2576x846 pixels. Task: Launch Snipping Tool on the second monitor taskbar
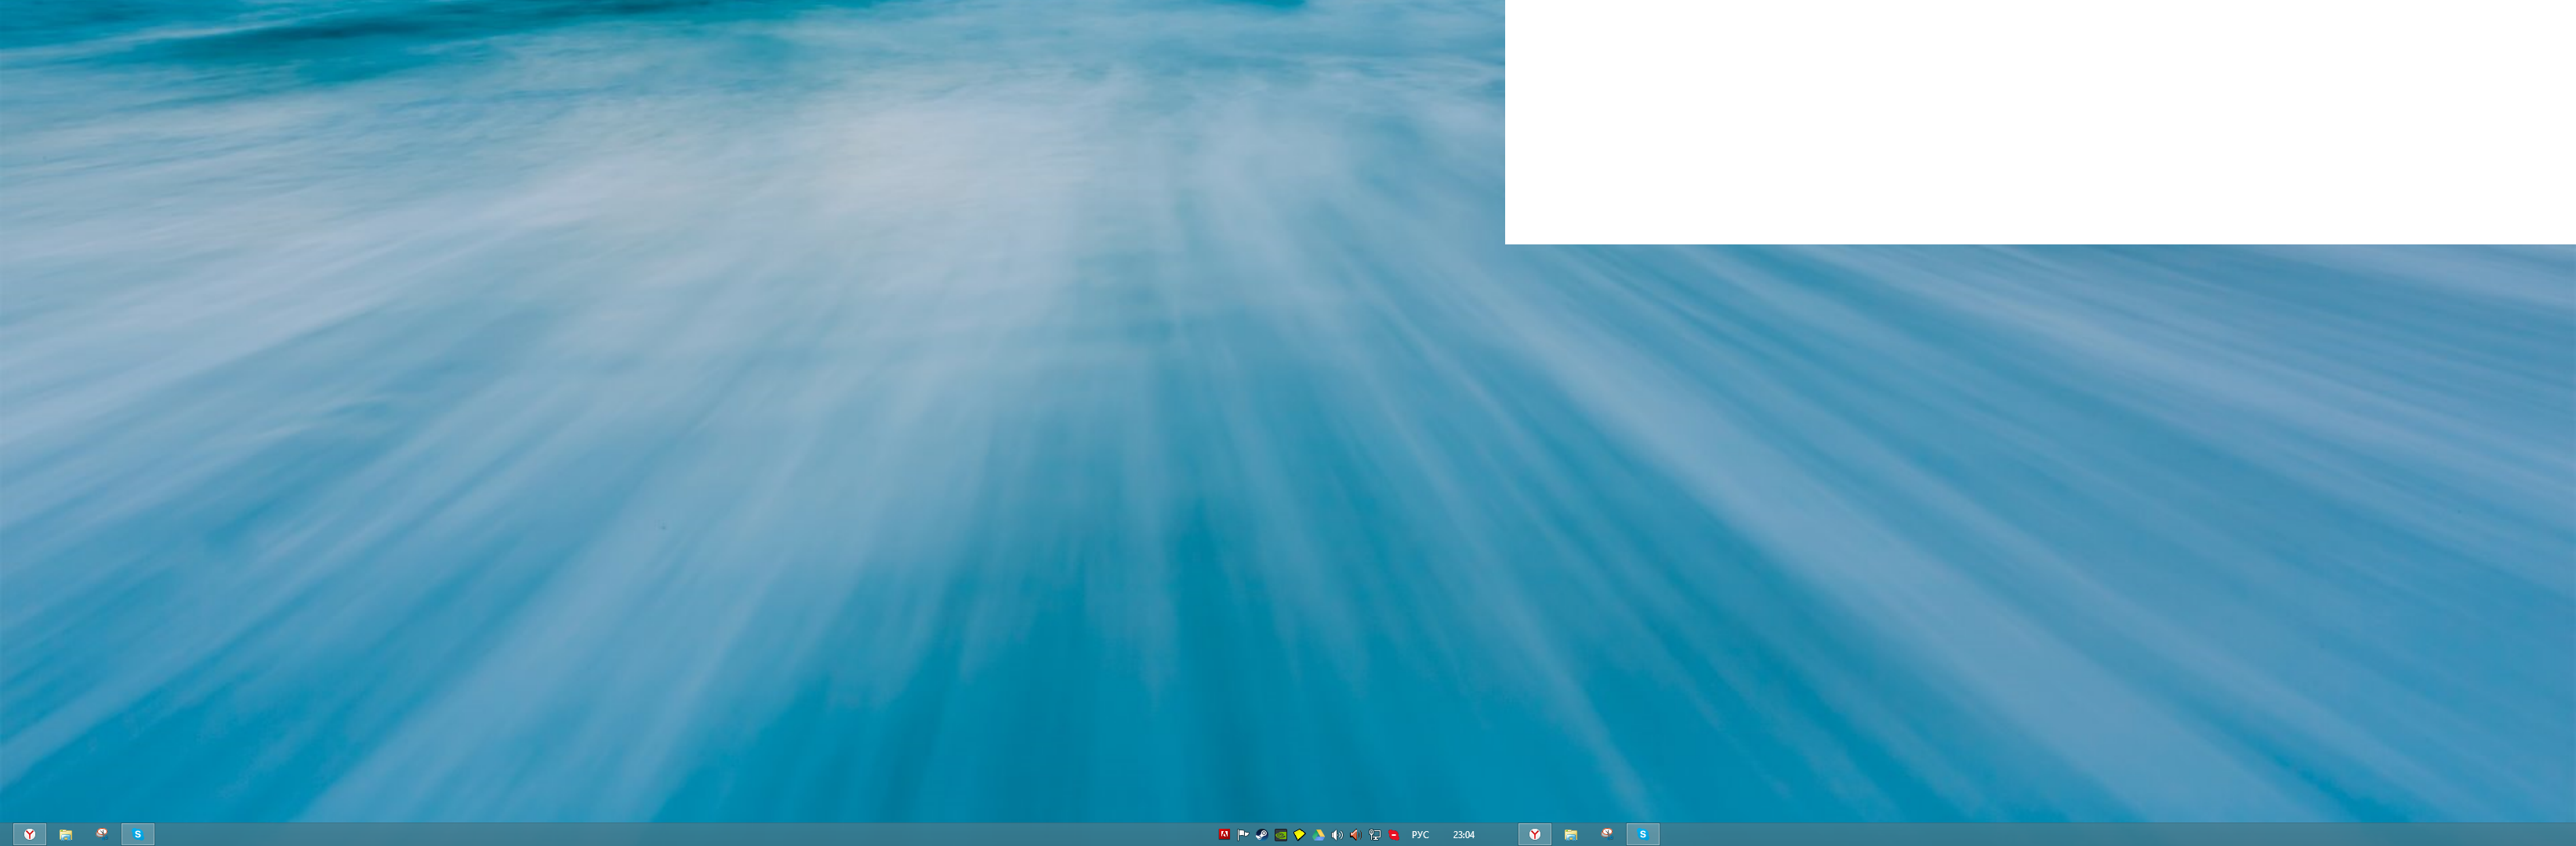(1607, 834)
